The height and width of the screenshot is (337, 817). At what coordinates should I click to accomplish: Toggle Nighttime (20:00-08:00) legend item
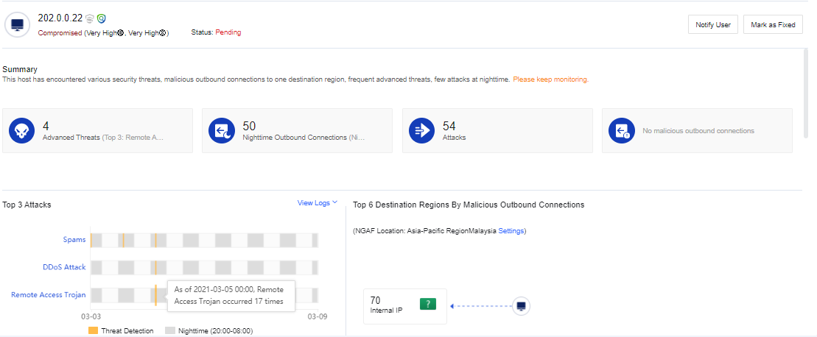click(208, 331)
